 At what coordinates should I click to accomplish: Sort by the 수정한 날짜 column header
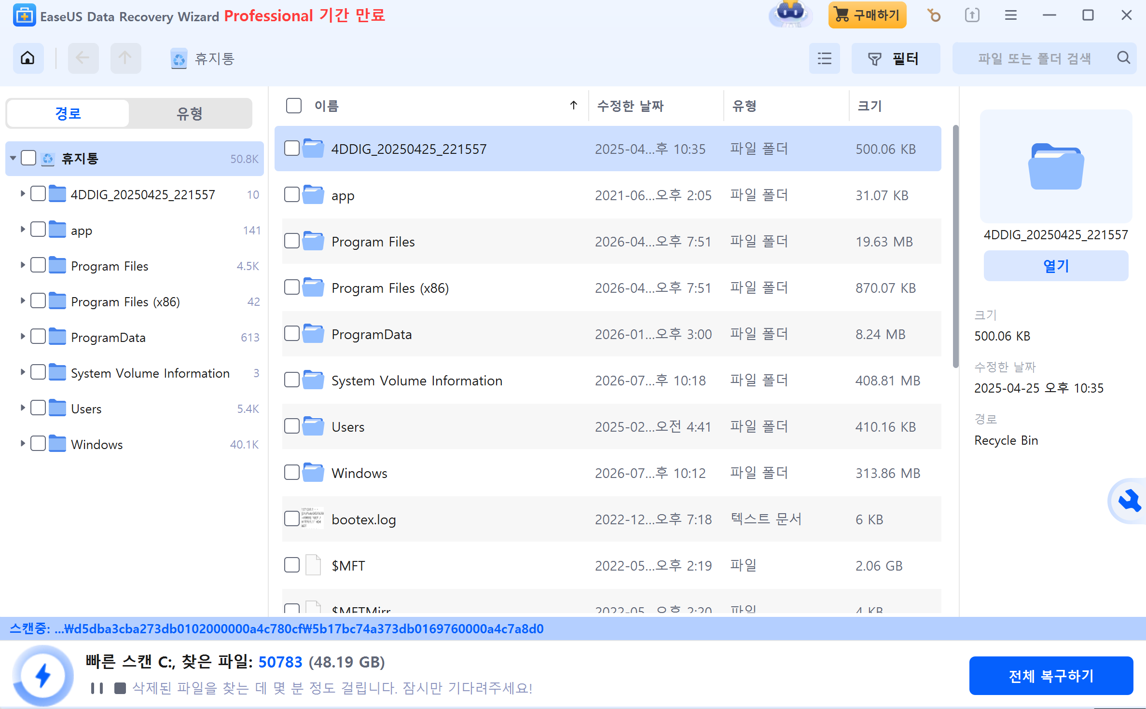[x=630, y=106]
